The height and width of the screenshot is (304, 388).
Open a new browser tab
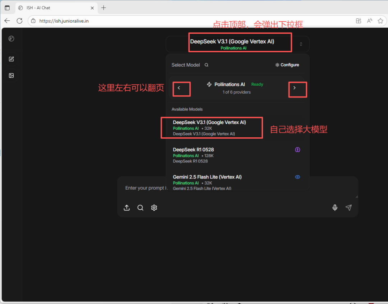[x=103, y=8]
